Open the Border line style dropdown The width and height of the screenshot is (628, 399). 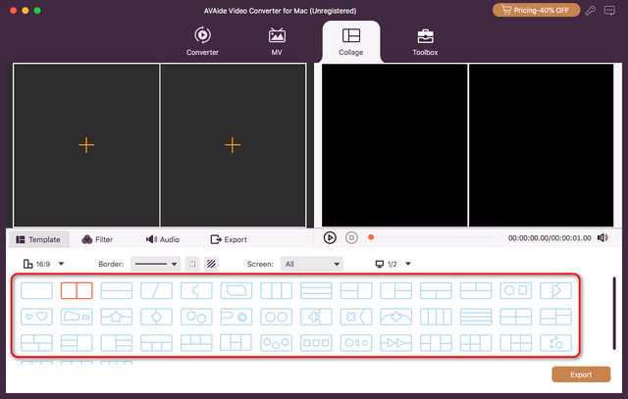pyautogui.click(x=155, y=264)
